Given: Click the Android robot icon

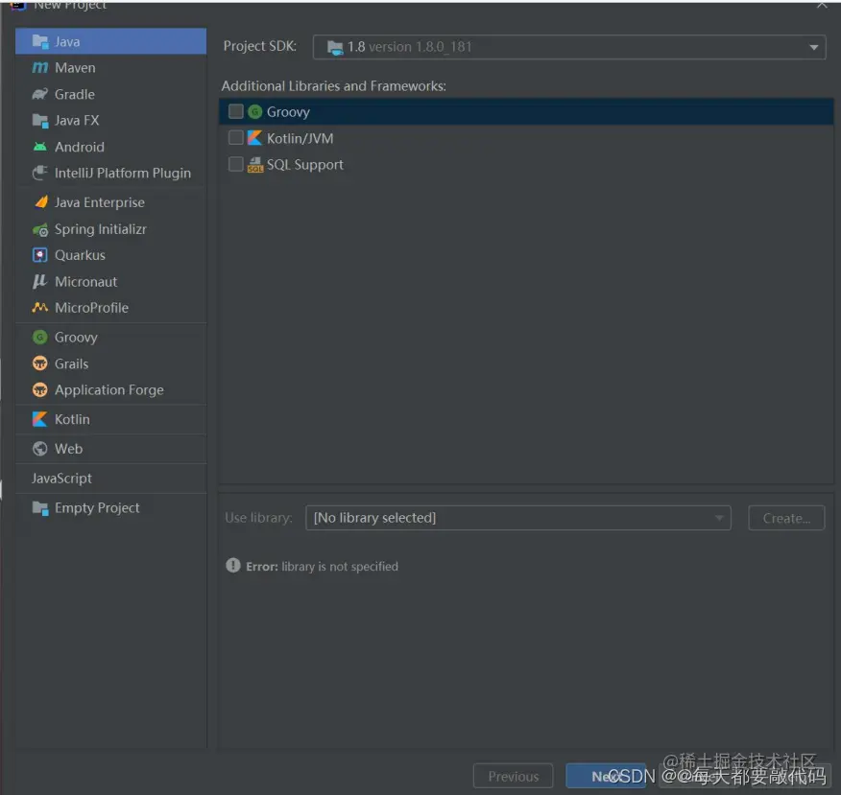Looking at the screenshot, I should 40,147.
